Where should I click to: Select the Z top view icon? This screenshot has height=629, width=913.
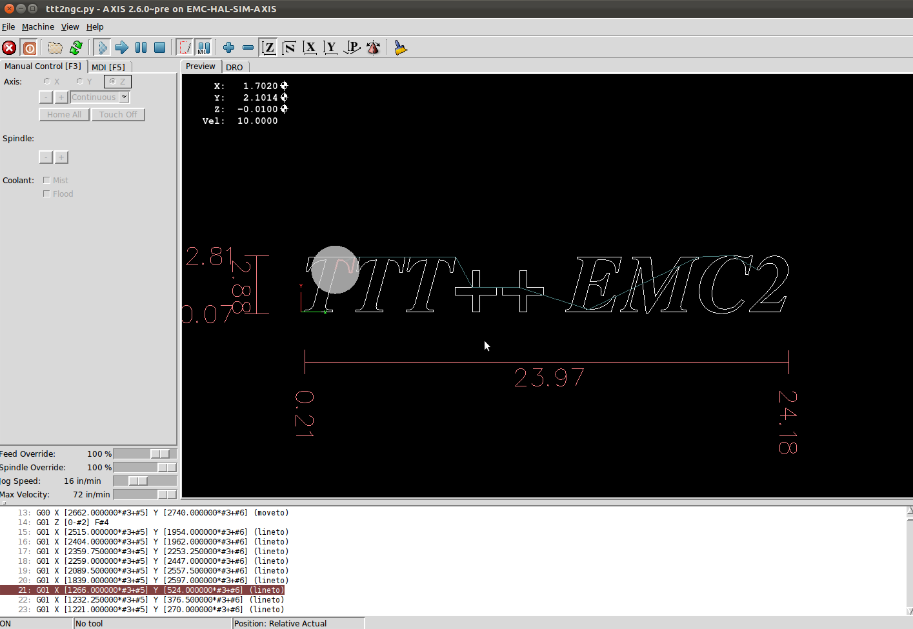pos(268,48)
